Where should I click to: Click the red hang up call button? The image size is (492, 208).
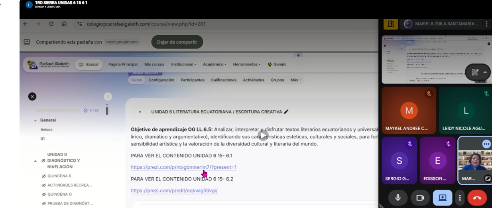point(477,198)
